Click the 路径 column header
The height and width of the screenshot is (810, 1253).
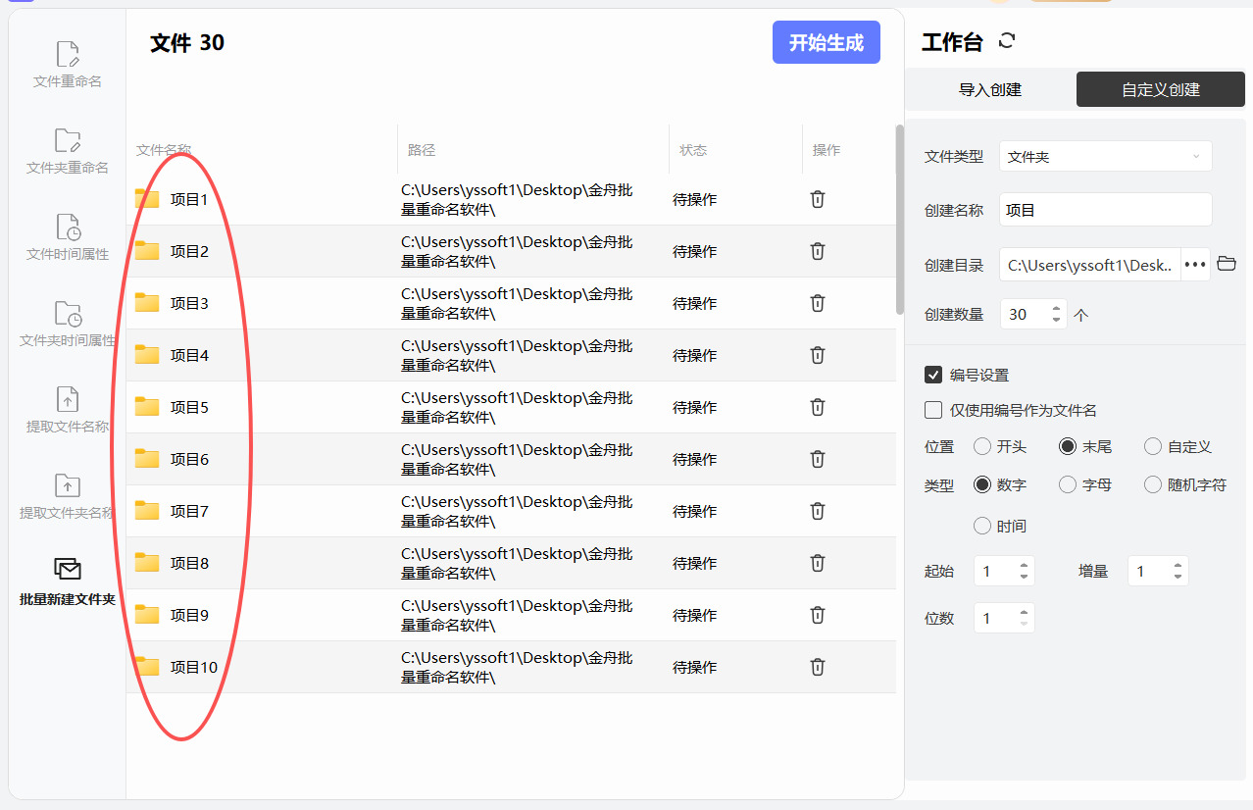click(422, 150)
